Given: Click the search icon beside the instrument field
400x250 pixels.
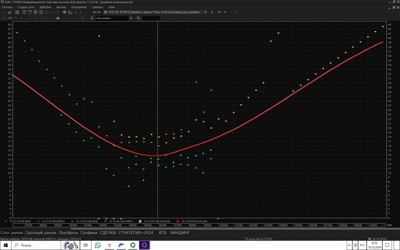Looking at the screenshot, I should [138, 18].
